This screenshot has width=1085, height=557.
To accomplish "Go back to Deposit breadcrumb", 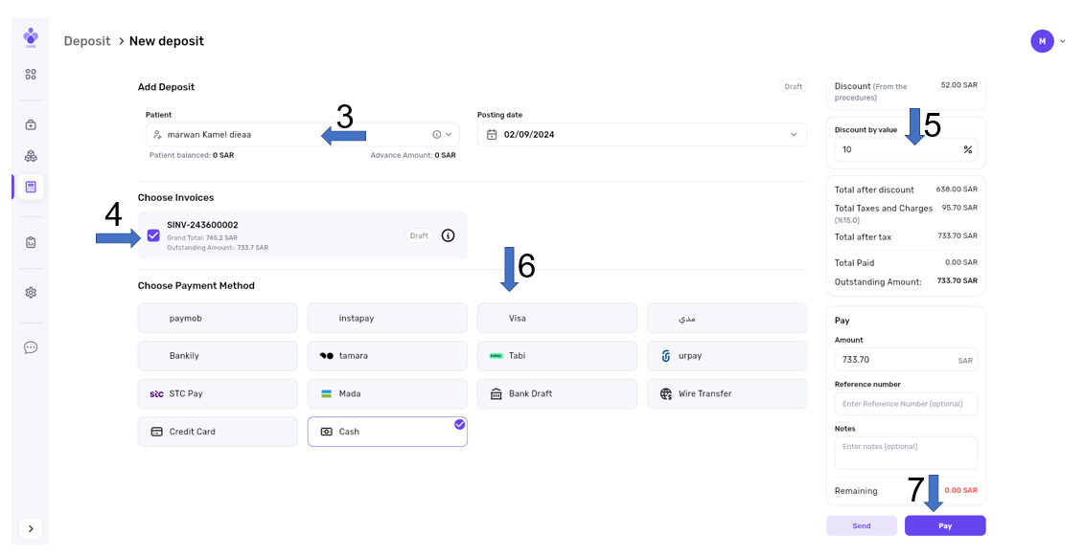I will click(x=87, y=41).
